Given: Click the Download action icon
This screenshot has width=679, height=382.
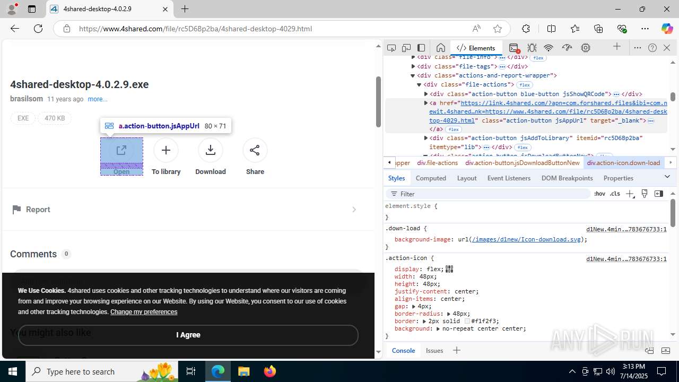Looking at the screenshot, I should 211,150.
